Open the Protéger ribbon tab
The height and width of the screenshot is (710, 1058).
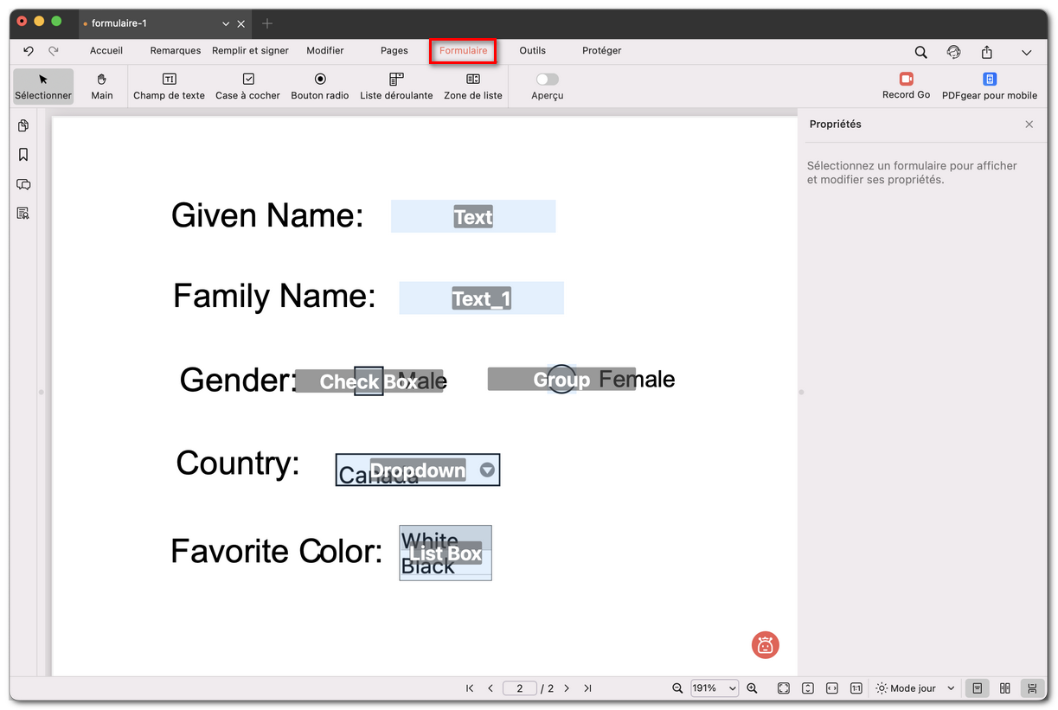601,50
